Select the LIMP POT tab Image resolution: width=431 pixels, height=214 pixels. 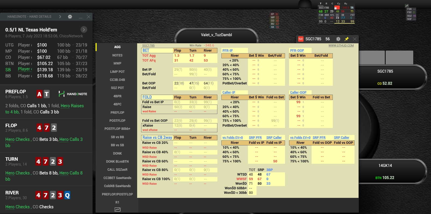(x=117, y=72)
